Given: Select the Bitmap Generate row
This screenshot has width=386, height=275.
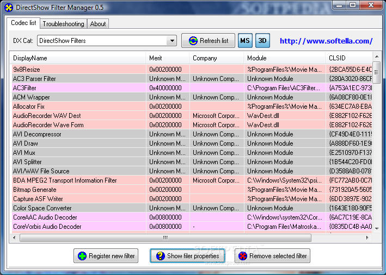Looking at the screenshot, I should pyautogui.click(x=192, y=190).
